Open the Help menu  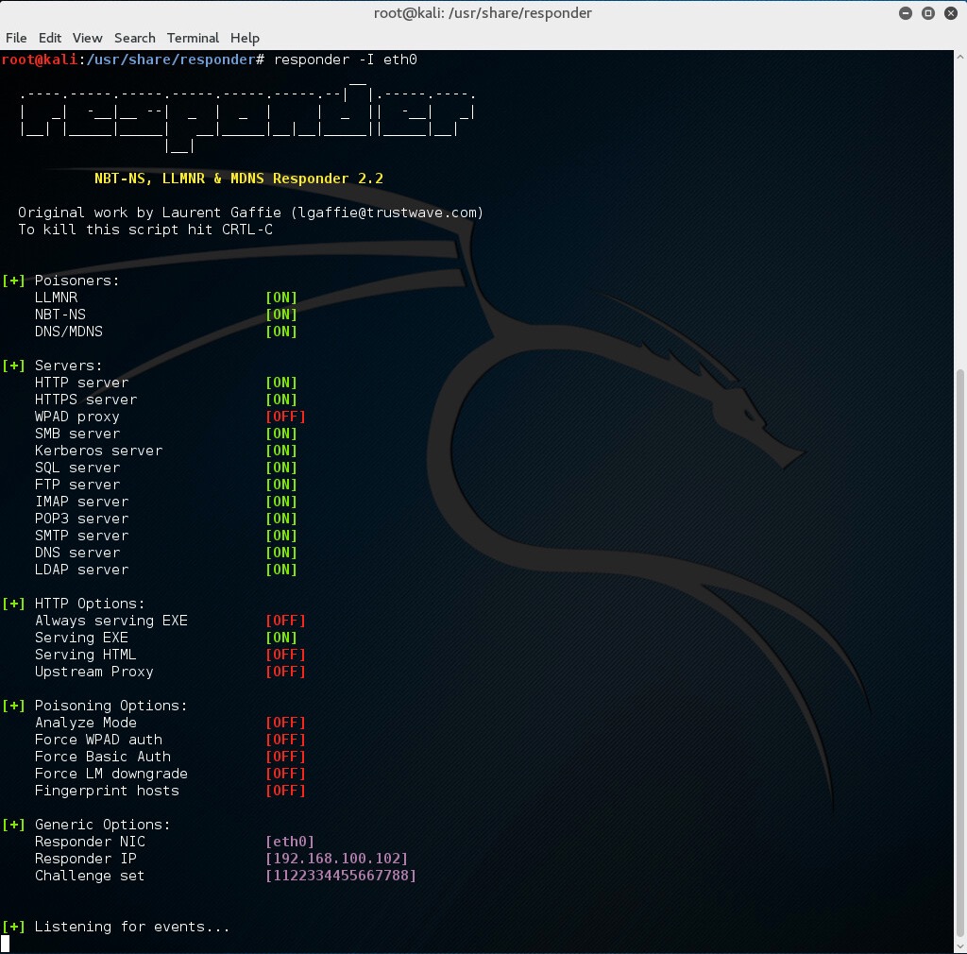click(x=245, y=38)
